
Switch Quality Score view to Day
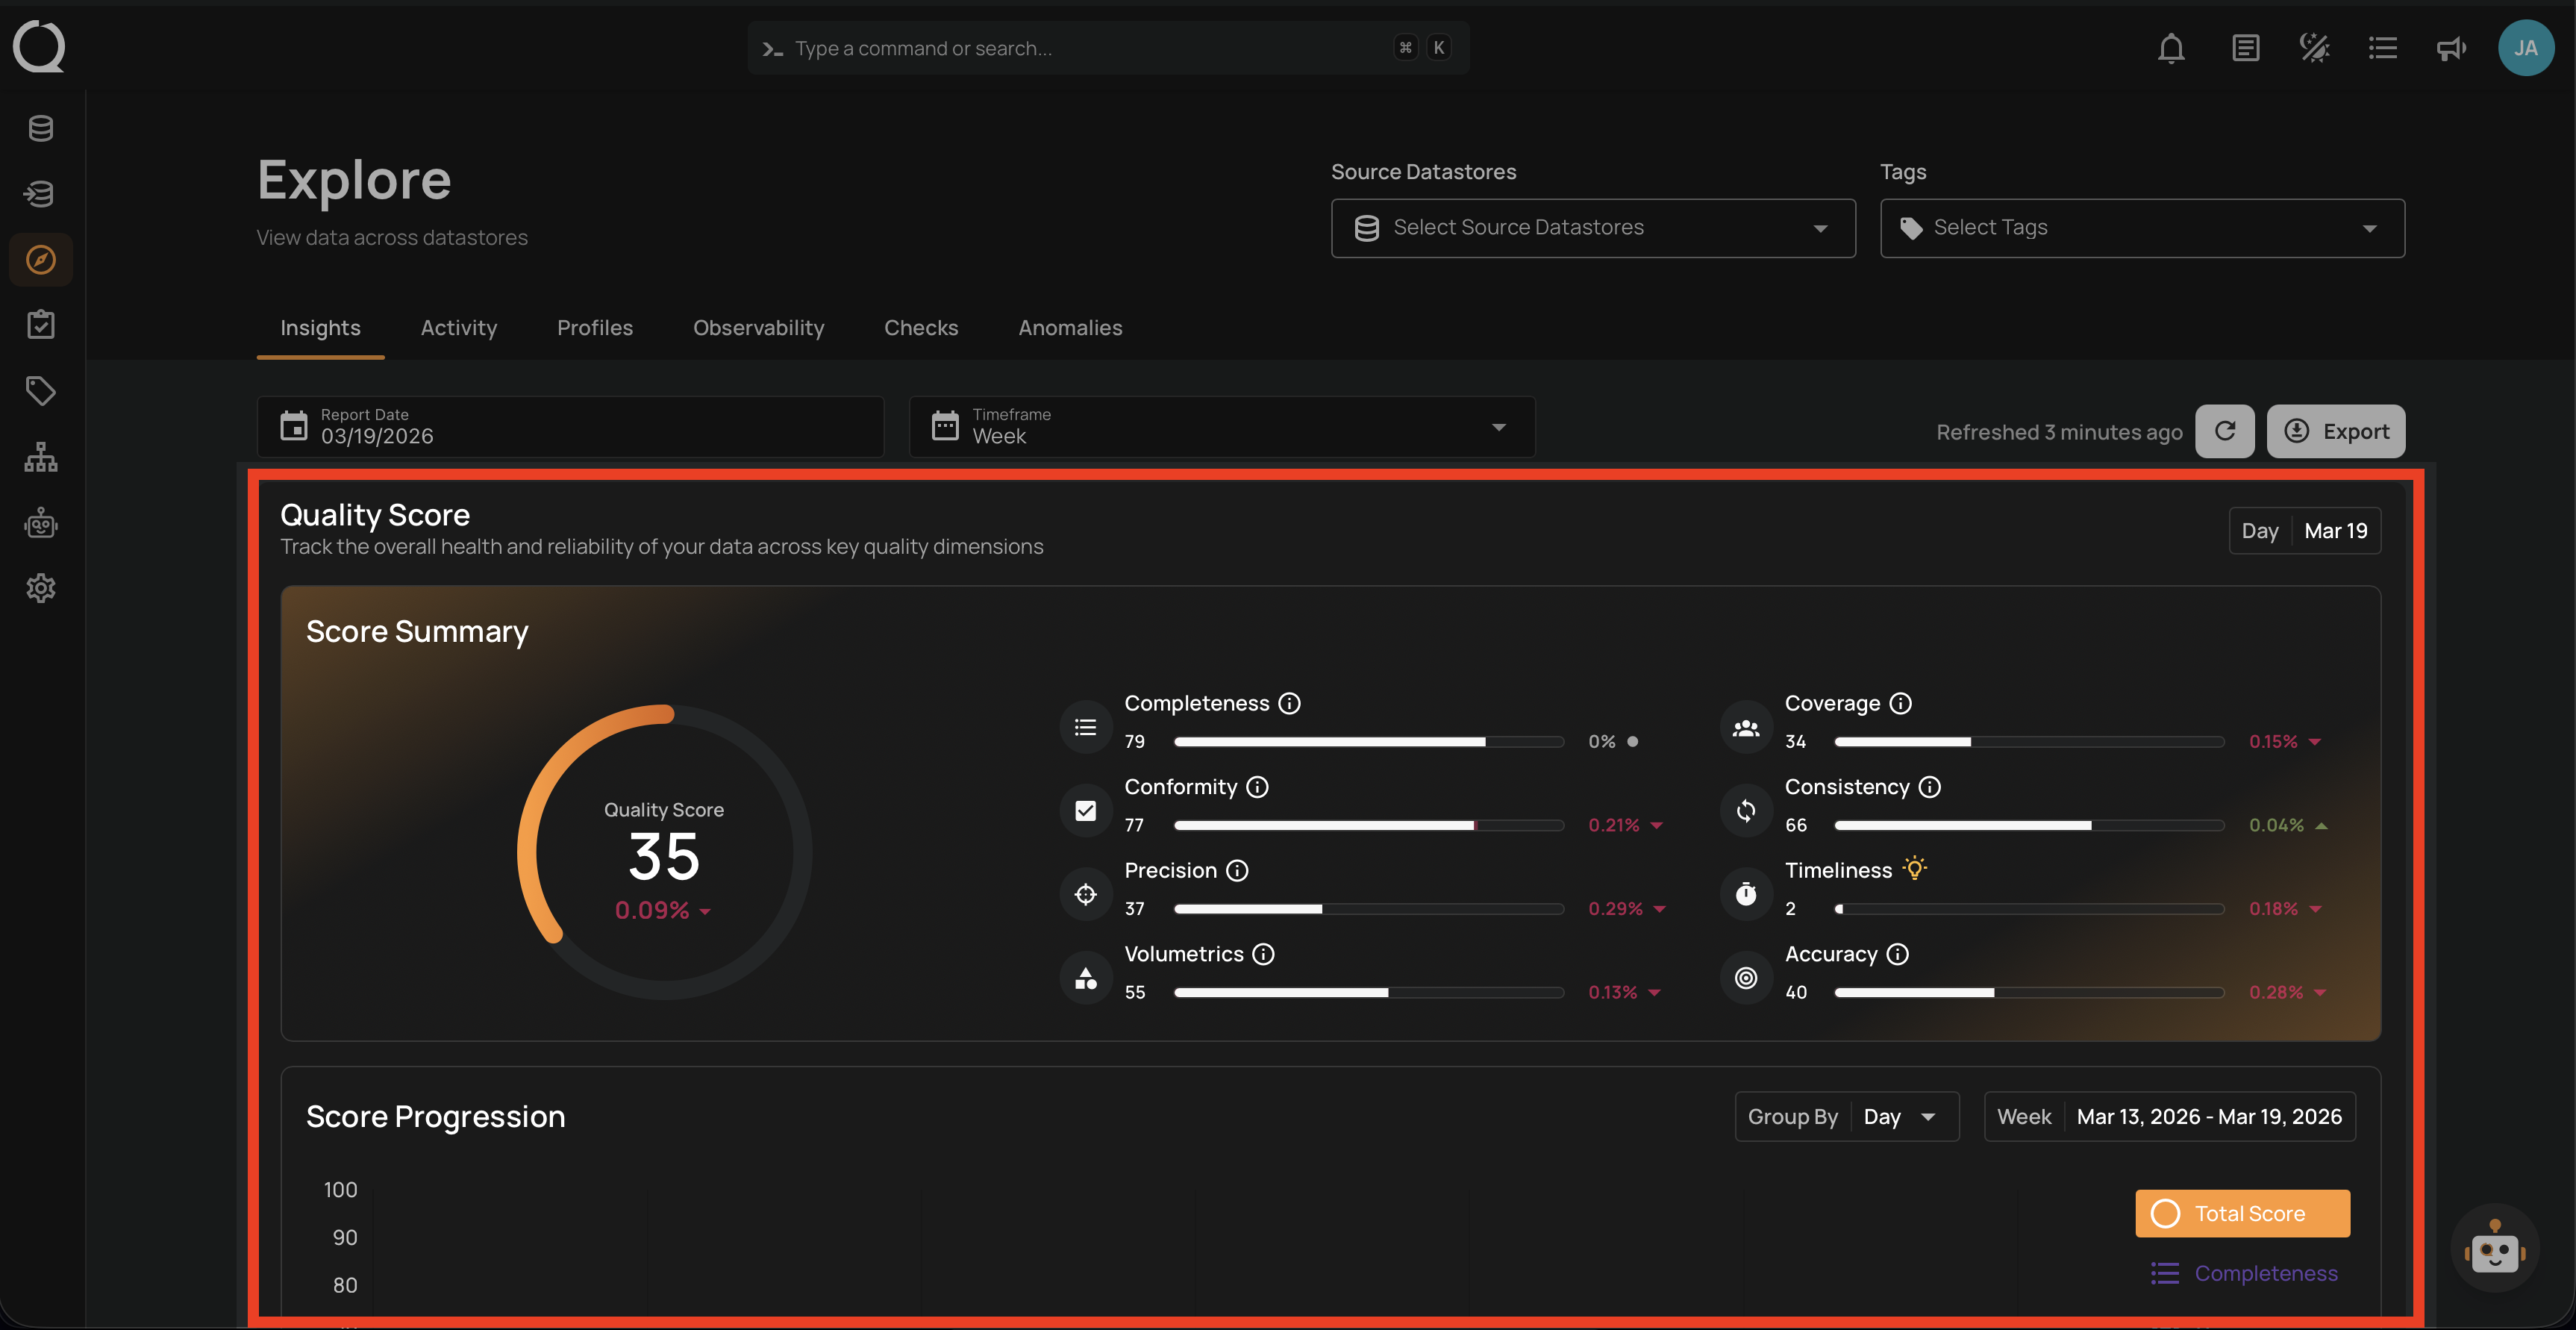pos(2260,531)
